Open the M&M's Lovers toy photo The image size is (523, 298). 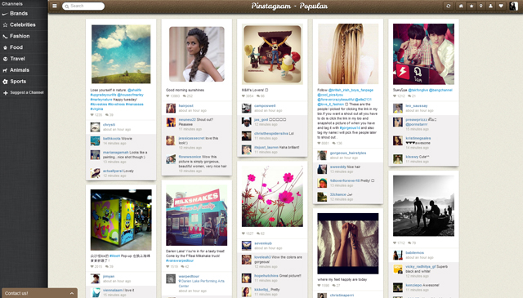point(272,54)
